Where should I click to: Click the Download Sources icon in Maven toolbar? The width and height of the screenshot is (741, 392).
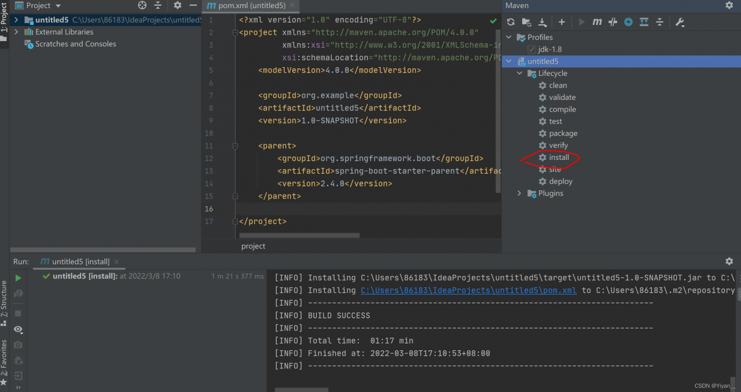pos(541,21)
